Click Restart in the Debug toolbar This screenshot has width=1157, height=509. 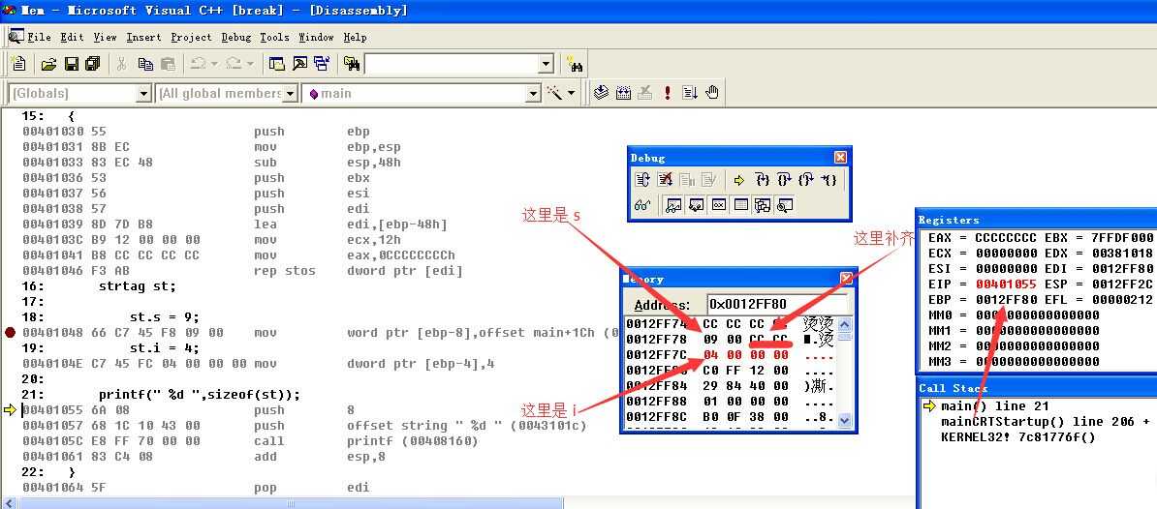642,180
